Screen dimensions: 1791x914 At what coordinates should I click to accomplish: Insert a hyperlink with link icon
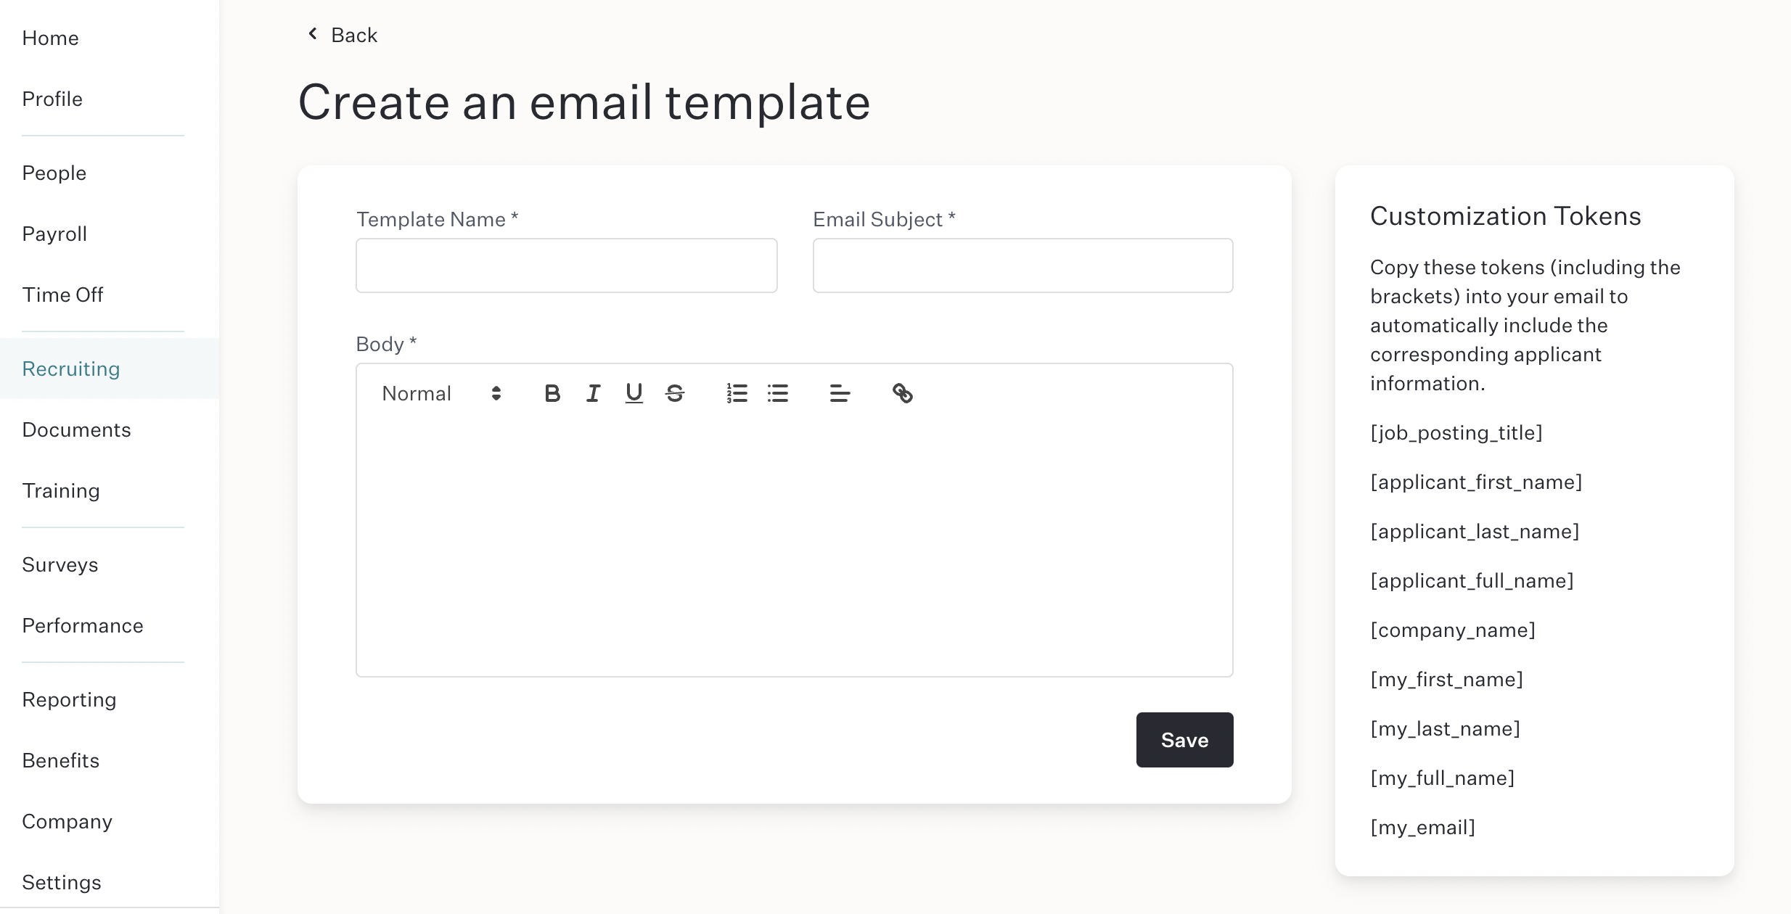pos(902,393)
